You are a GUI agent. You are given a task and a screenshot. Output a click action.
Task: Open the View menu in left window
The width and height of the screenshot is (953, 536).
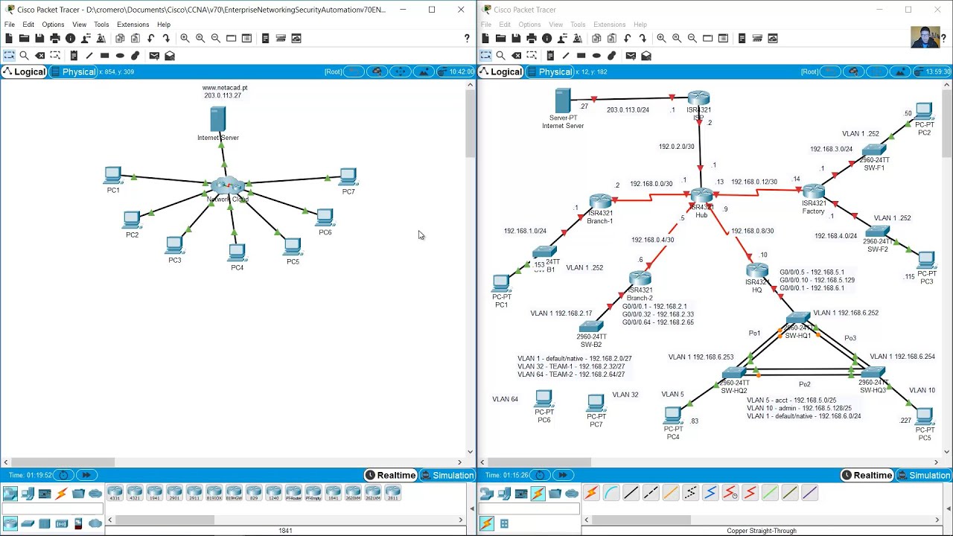click(79, 25)
